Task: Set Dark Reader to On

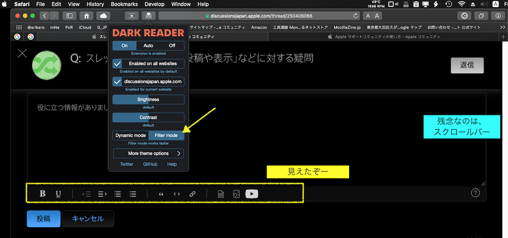Action: point(124,45)
